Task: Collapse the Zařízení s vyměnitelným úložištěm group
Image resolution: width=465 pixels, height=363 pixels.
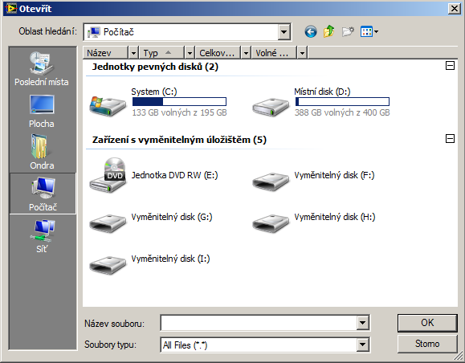Action: click(x=450, y=138)
